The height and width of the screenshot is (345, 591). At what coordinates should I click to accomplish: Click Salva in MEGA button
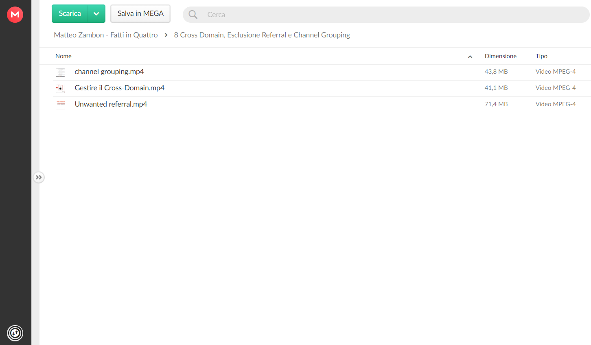pyautogui.click(x=140, y=14)
